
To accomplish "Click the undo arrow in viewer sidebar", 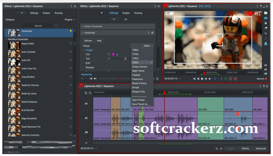I will tap(266, 33).
